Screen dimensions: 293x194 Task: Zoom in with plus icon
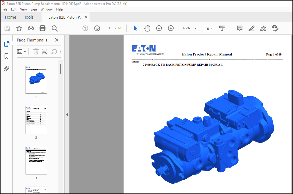(x=171, y=28)
